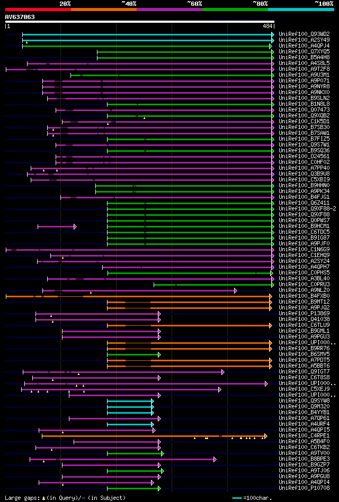Viewport: 339px width, 502px height.
Task: Click the yellow gap marker under A2SY49
Action: [26, 42]
